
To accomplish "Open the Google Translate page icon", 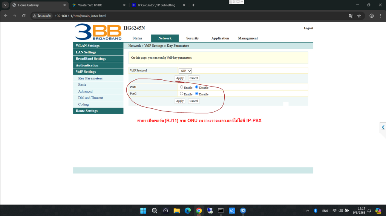I will pyautogui.click(x=351, y=16).
